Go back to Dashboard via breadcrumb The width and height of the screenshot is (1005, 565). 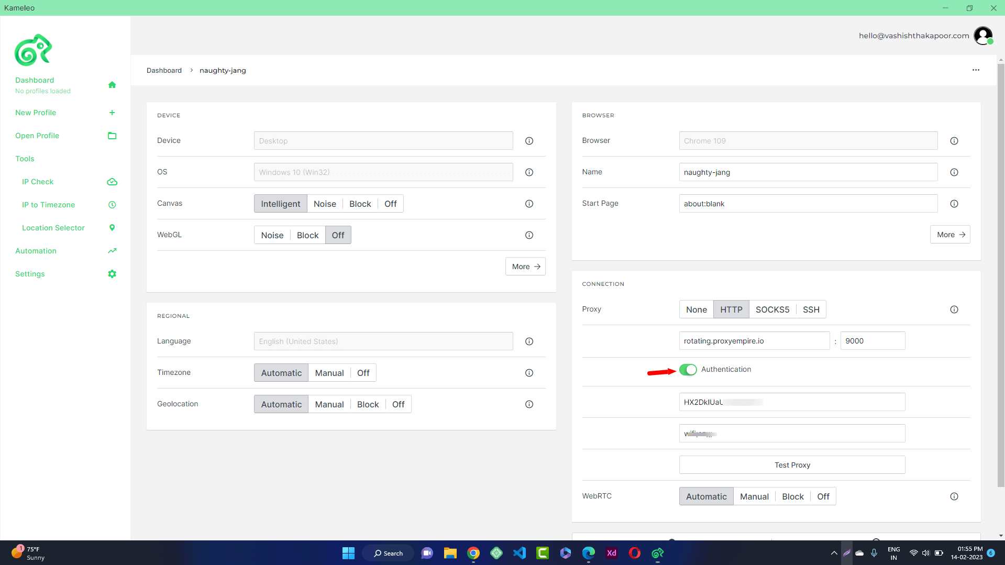164,70
